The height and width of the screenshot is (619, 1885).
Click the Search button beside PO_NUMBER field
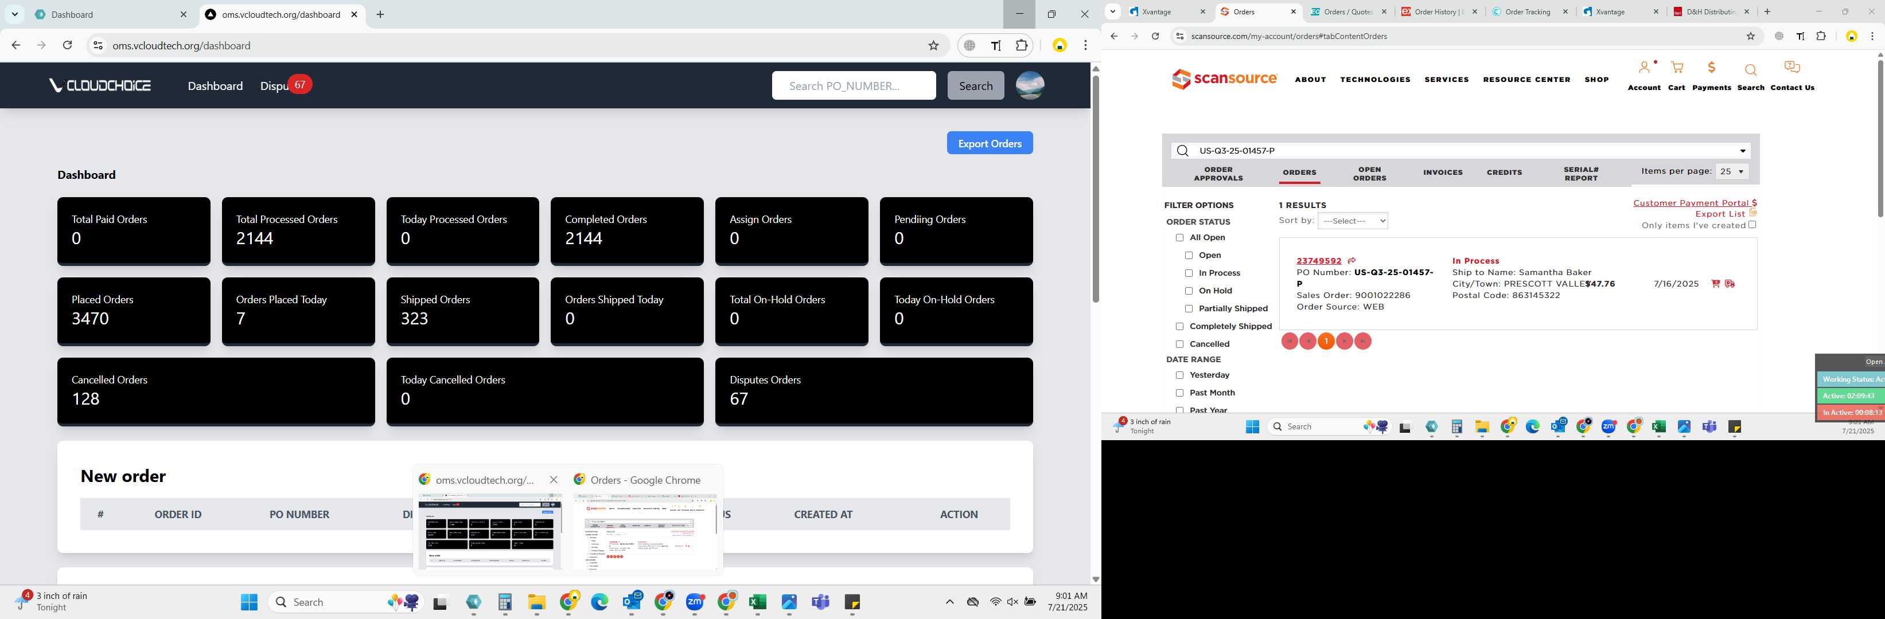point(975,85)
